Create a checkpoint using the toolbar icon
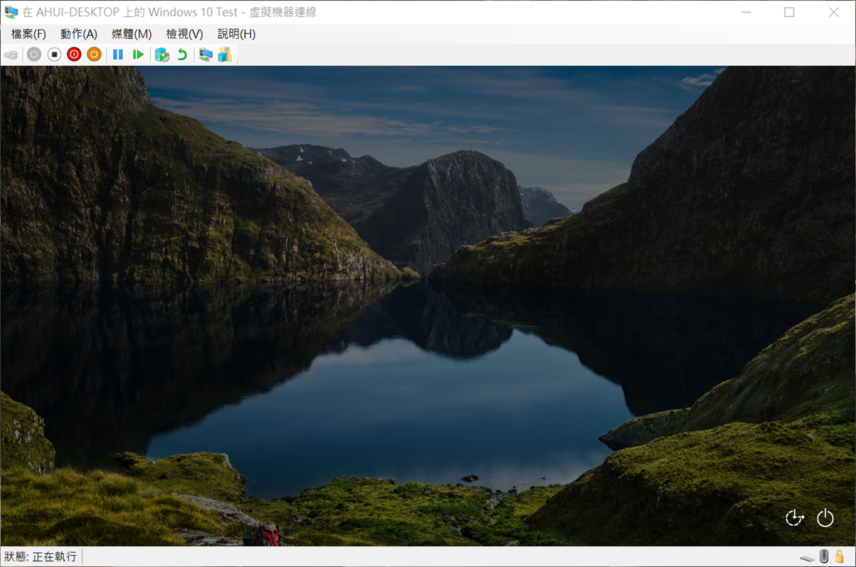Viewport: 856px width, 567px height. point(162,54)
